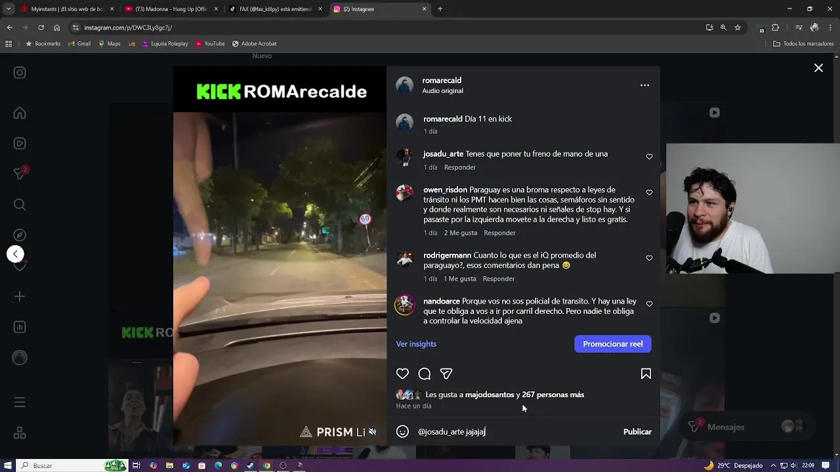Image resolution: width=840 pixels, height=472 pixels.
Task: Click the Promocionar reel button
Action: pyautogui.click(x=613, y=344)
